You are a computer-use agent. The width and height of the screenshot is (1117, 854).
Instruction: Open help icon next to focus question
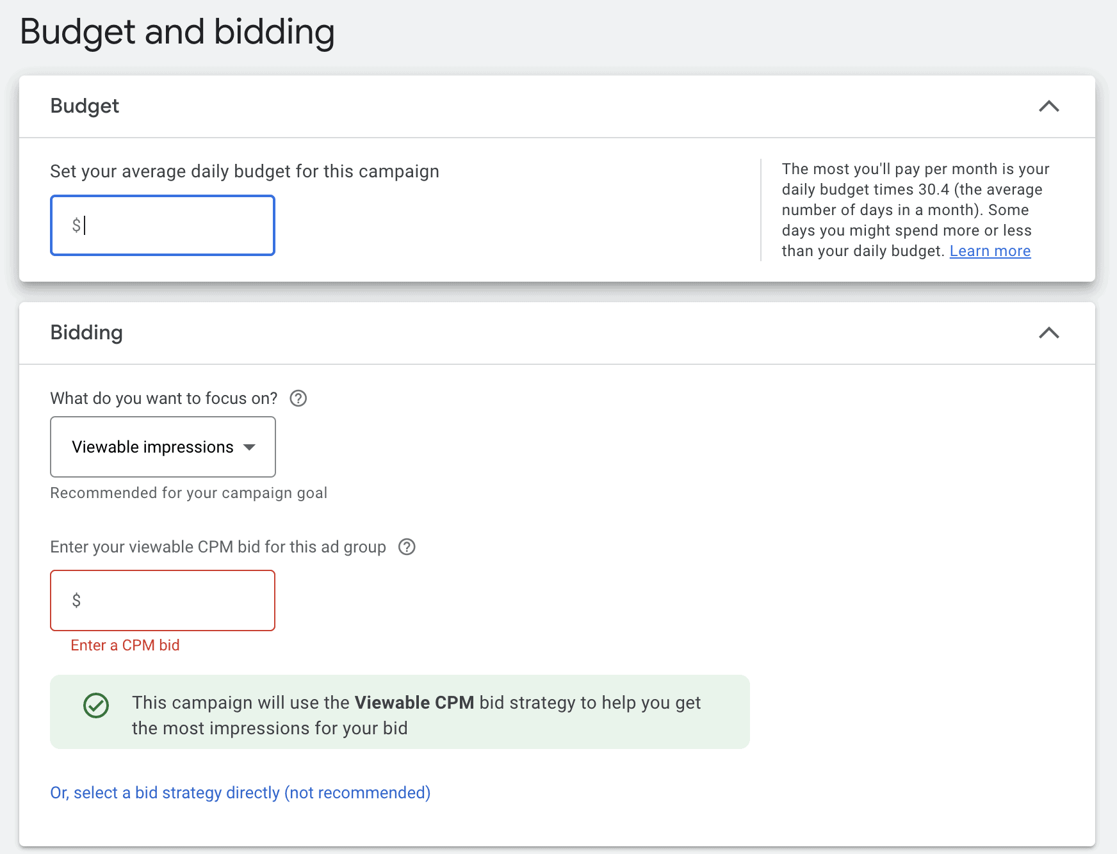298,398
